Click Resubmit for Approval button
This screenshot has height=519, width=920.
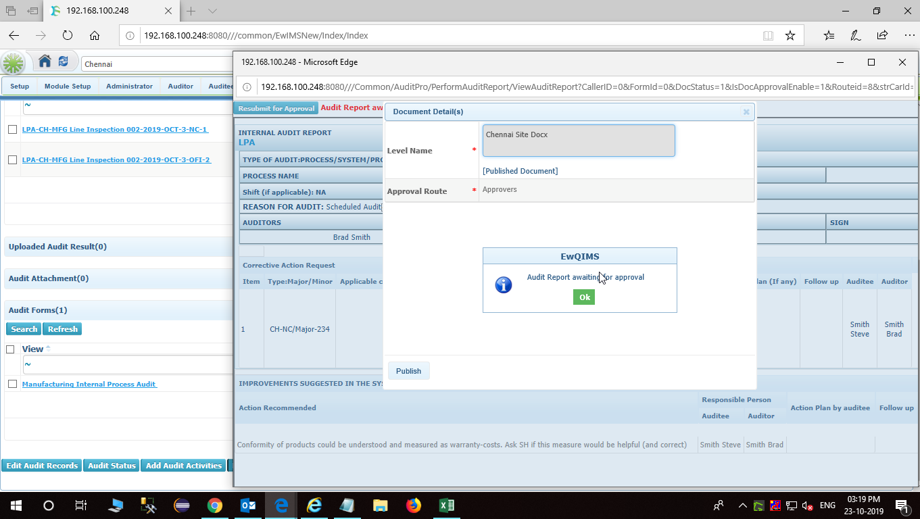pos(276,108)
